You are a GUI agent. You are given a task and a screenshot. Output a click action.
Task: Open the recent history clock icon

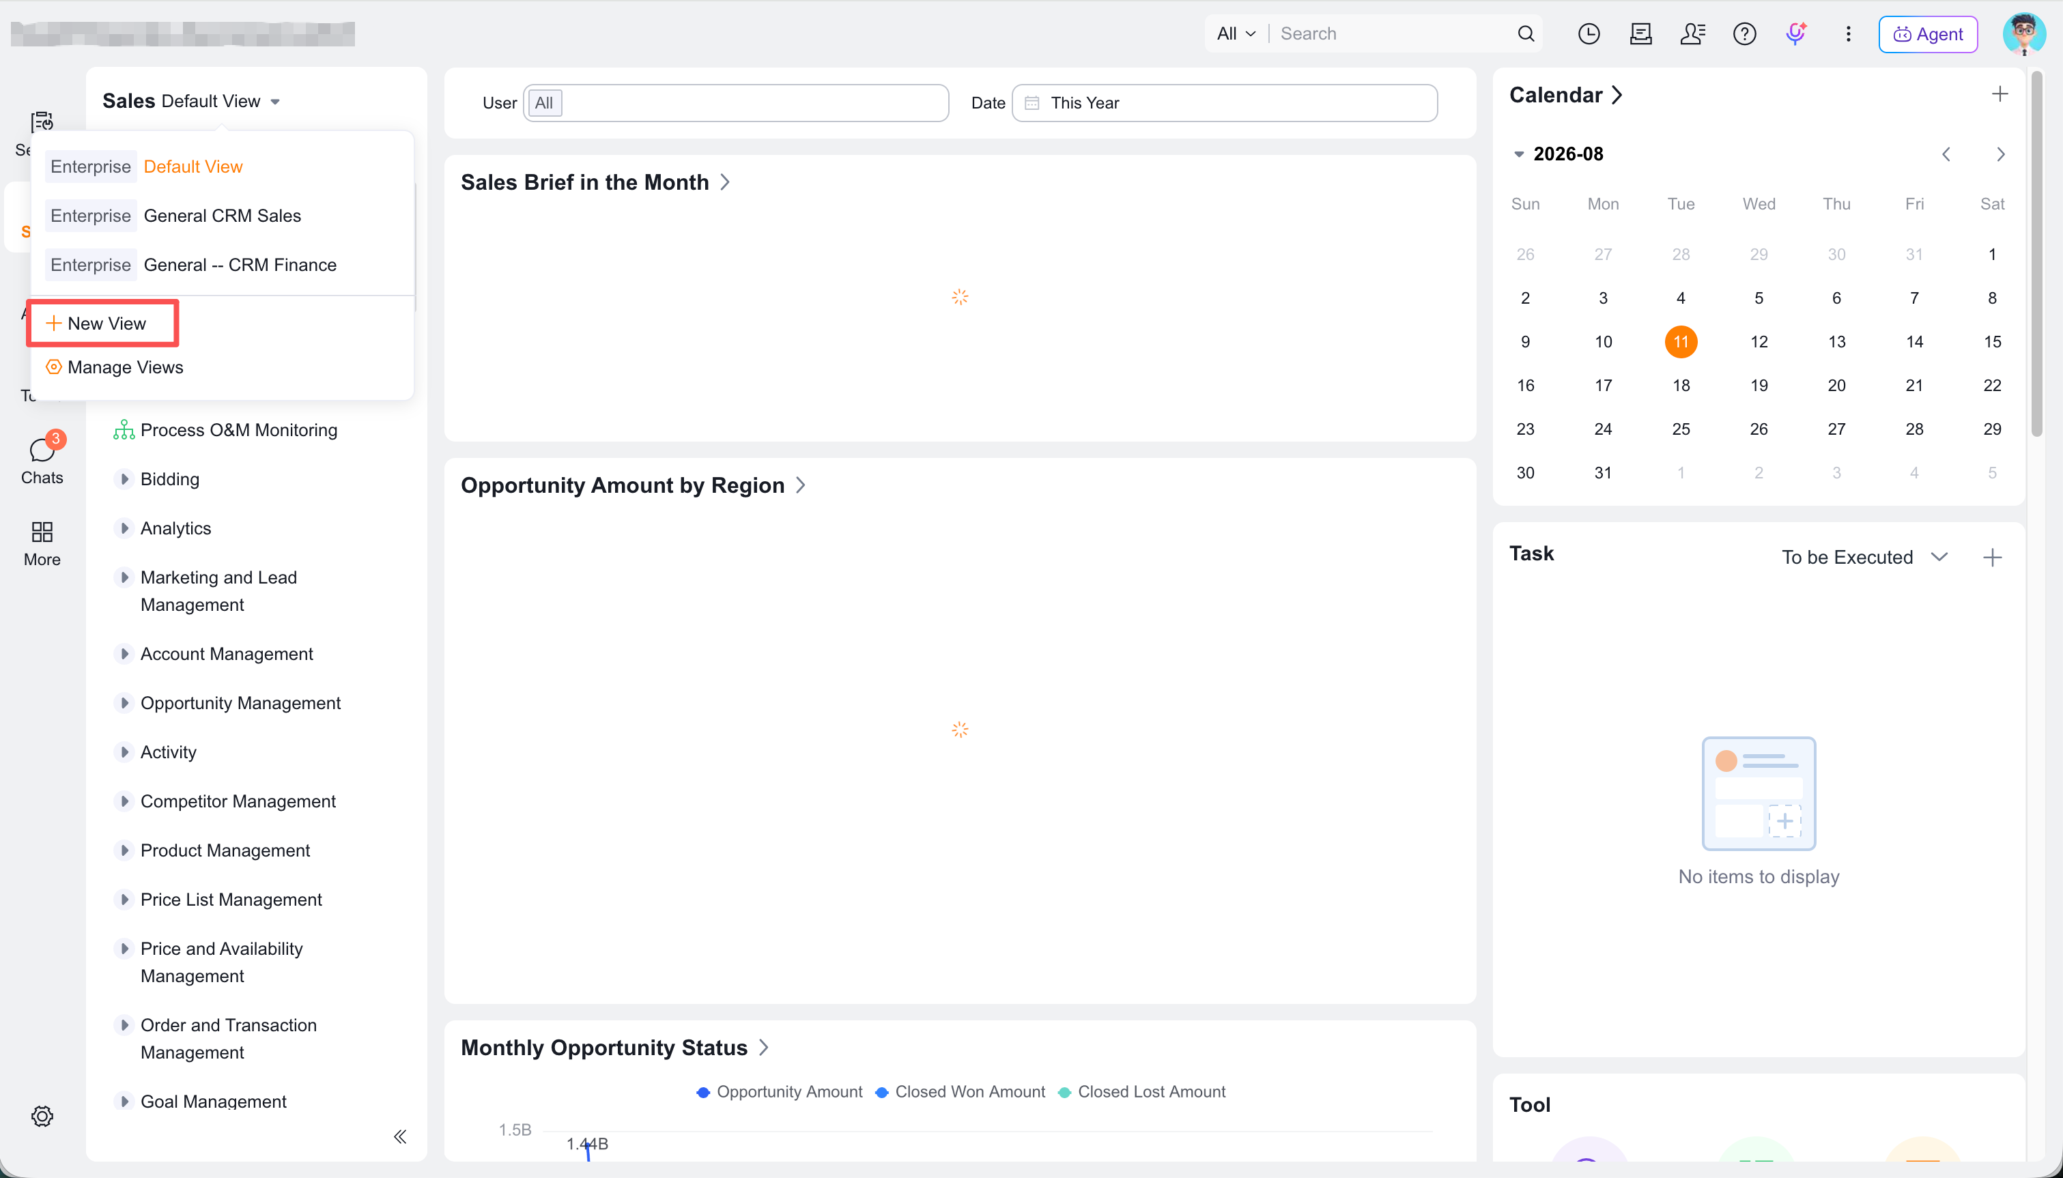pyautogui.click(x=1589, y=34)
